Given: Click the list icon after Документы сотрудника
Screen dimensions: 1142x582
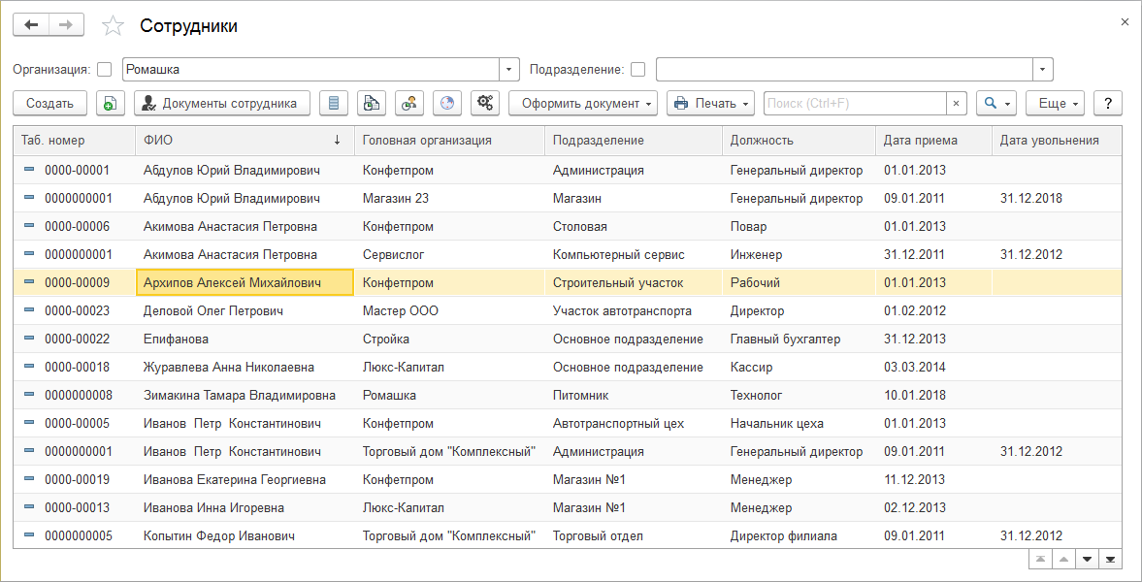Looking at the screenshot, I should coord(334,103).
